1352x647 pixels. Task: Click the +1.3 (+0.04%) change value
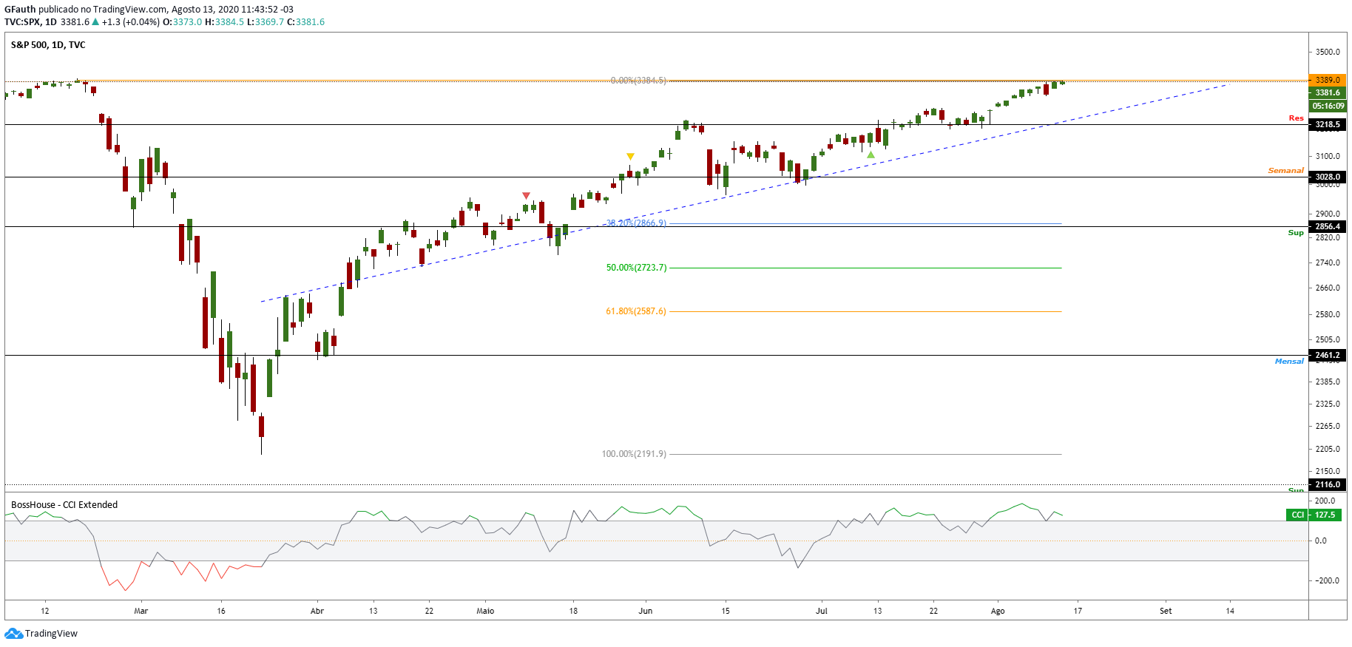tap(130, 22)
